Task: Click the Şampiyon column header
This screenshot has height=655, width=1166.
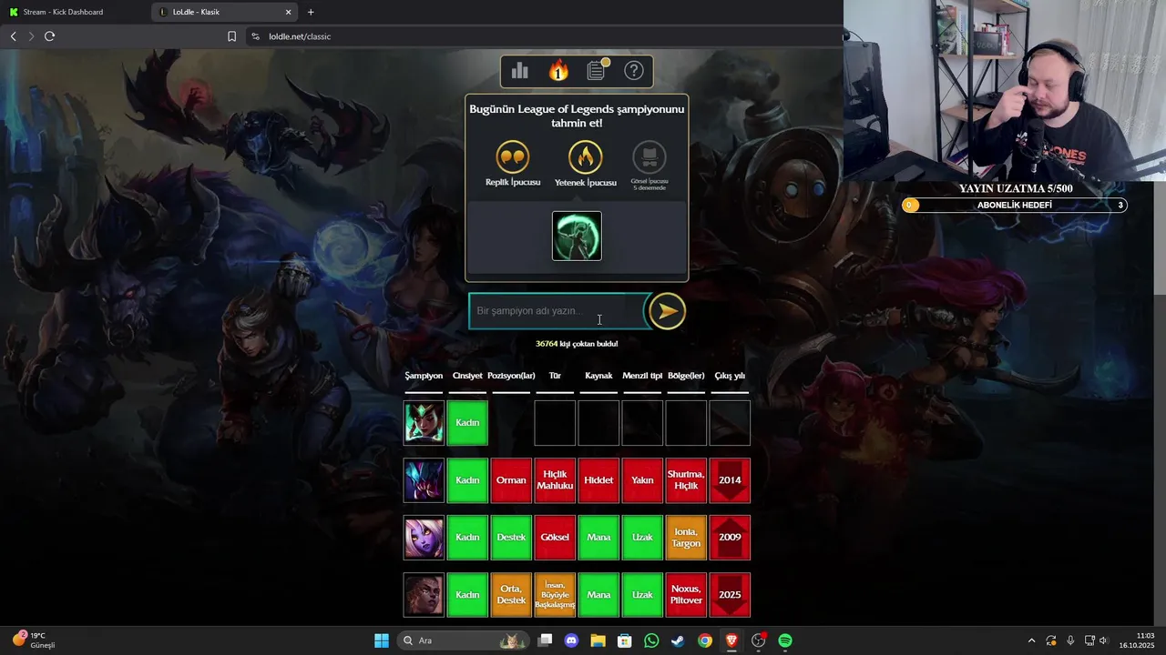Action: [424, 376]
